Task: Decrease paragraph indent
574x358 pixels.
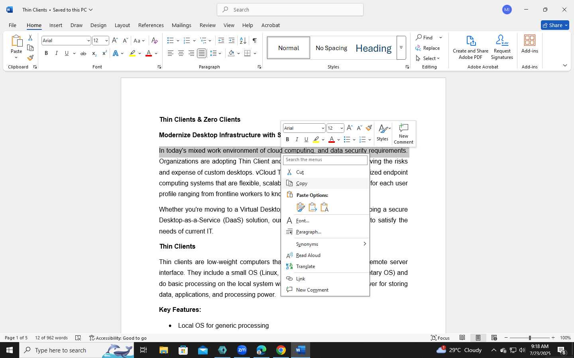Action: point(221,41)
